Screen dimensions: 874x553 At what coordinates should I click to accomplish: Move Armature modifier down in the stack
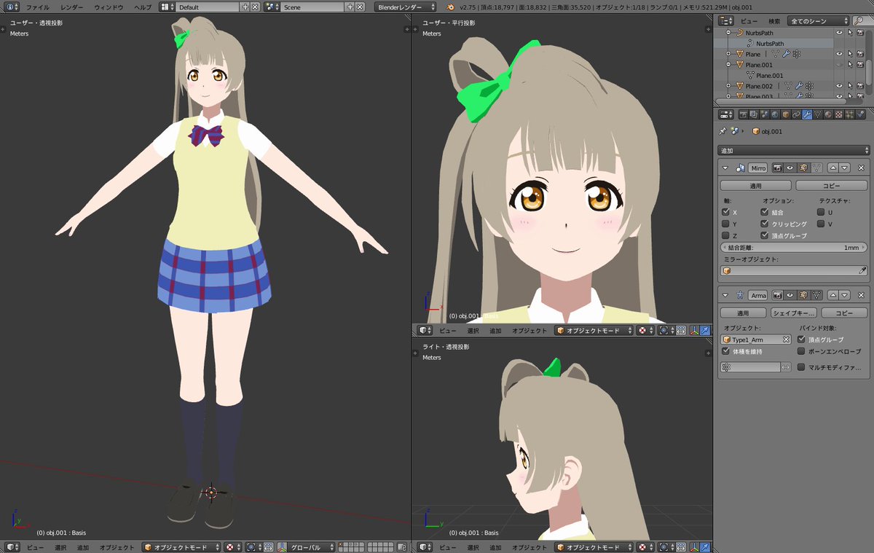pos(844,295)
